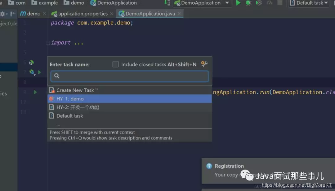335x191 pixels.
Task: Open the Registration notification title
Action: pyautogui.click(x=229, y=166)
